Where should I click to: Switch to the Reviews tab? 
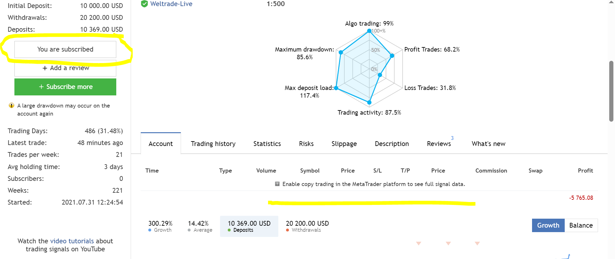coord(439,144)
